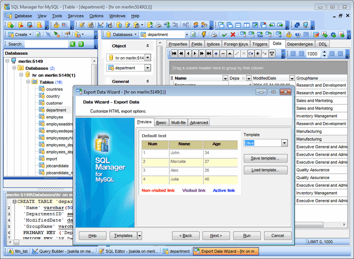Click Next in the export wizard
Screen dimensions: 354x259
[x=216, y=236]
